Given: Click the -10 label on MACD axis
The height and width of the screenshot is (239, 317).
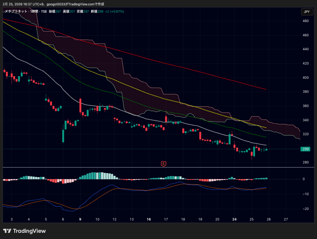Looking at the screenshot, I should tap(305, 194).
